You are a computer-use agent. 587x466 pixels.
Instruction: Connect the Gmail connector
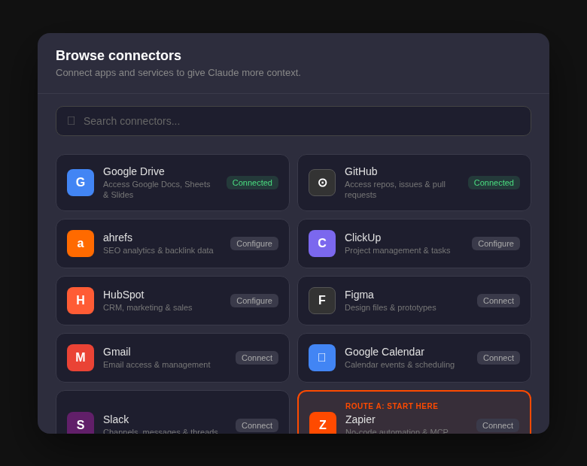click(x=257, y=359)
